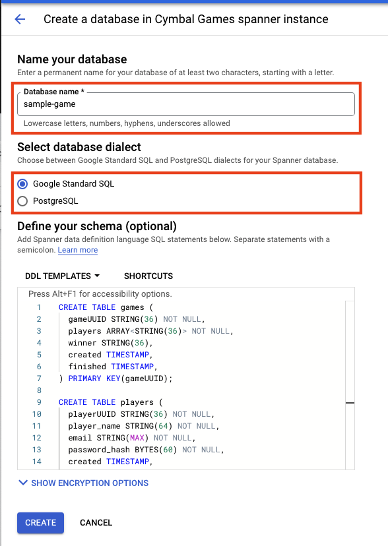Viewport: 388px width, 546px height.
Task: Expand SHOW ENCRYPTION OPTIONS section
Action: (84, 483)
